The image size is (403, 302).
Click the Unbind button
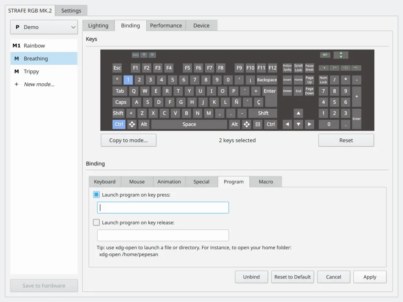tap(251, 277)
